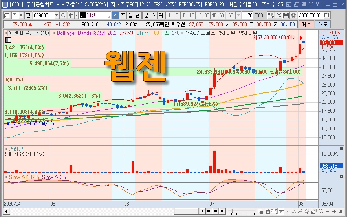The width and height of the screenshot is (348, 217).
Task: Click the 최우선 label in quote bar
Action: click(178, 24)
